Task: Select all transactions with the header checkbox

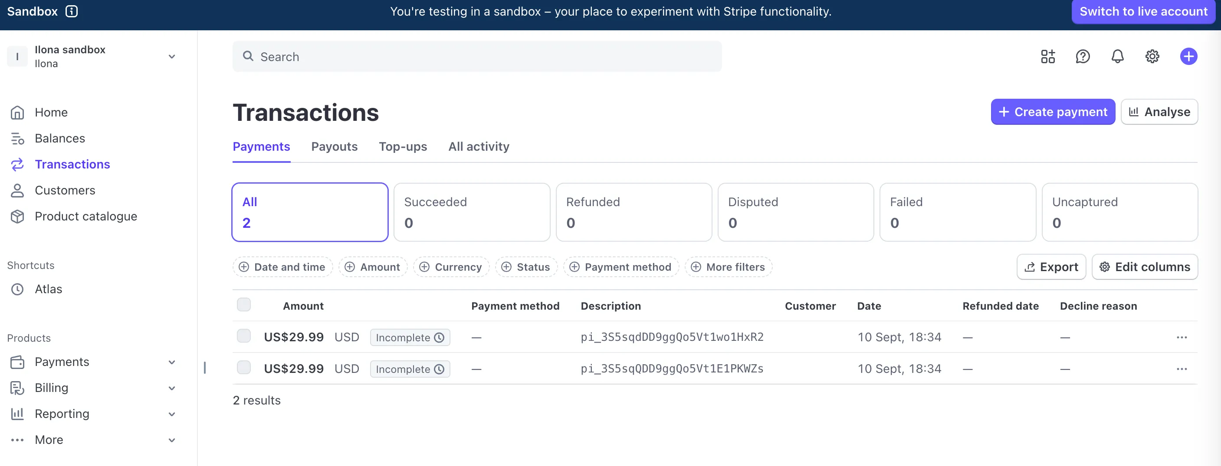Action: click(243, 304)
